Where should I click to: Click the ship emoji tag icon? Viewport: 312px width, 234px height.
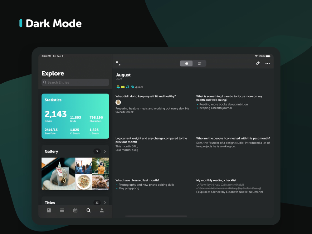click(118, 87)
